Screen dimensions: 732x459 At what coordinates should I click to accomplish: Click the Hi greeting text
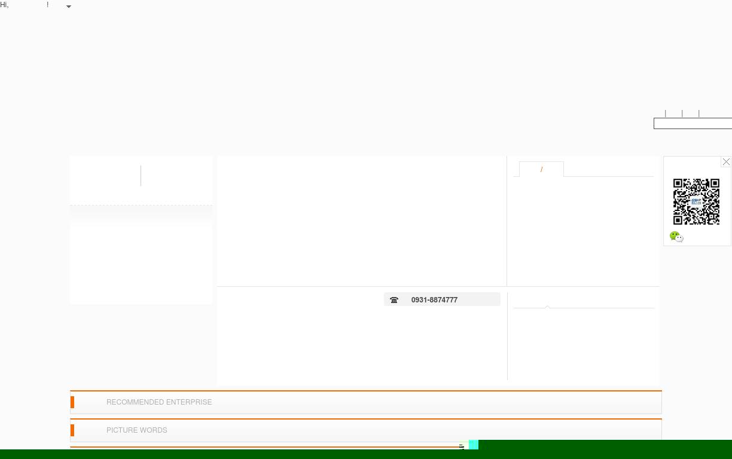[x=4, y=5]
